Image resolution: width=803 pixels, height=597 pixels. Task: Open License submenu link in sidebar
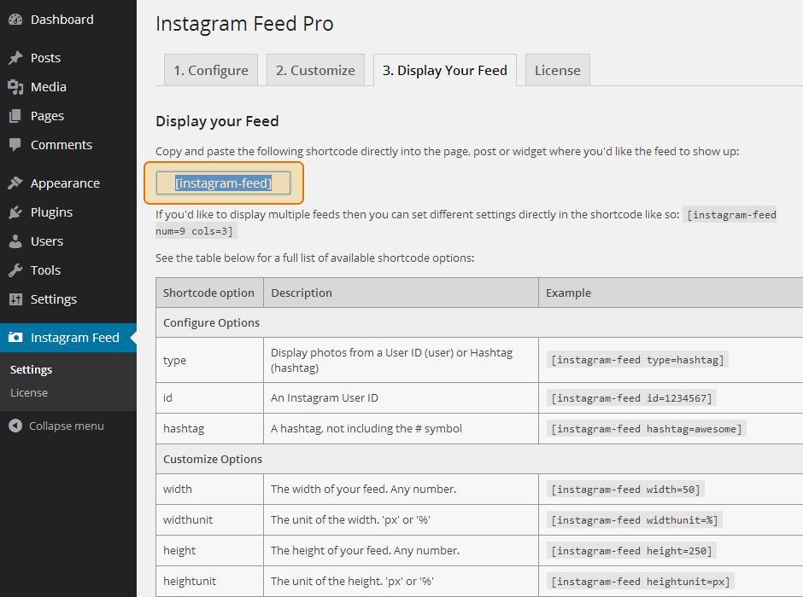29,392
